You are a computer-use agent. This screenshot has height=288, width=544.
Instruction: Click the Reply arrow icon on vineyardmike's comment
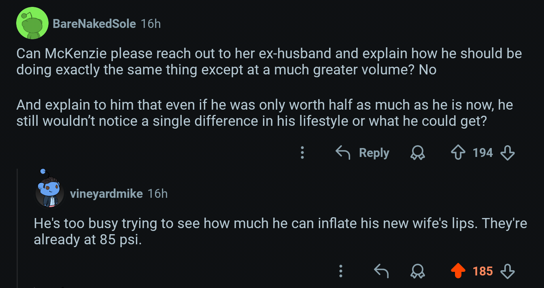(381, 271)
